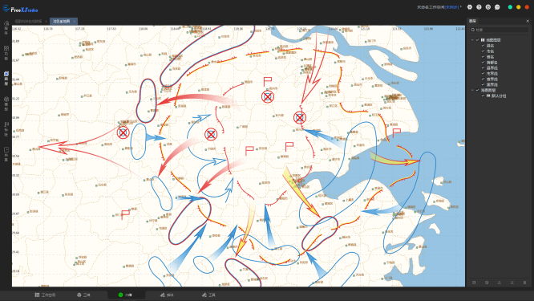Uncheck the 市界线 layer
The height and width of the screenshot is (301, 534).
pyautogui.click(x=483, y=73)
